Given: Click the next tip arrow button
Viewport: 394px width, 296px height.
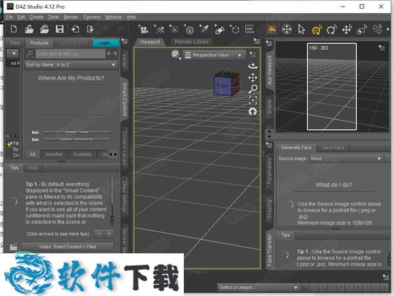Looking at the screenshot, I should (x=109, y=234).
